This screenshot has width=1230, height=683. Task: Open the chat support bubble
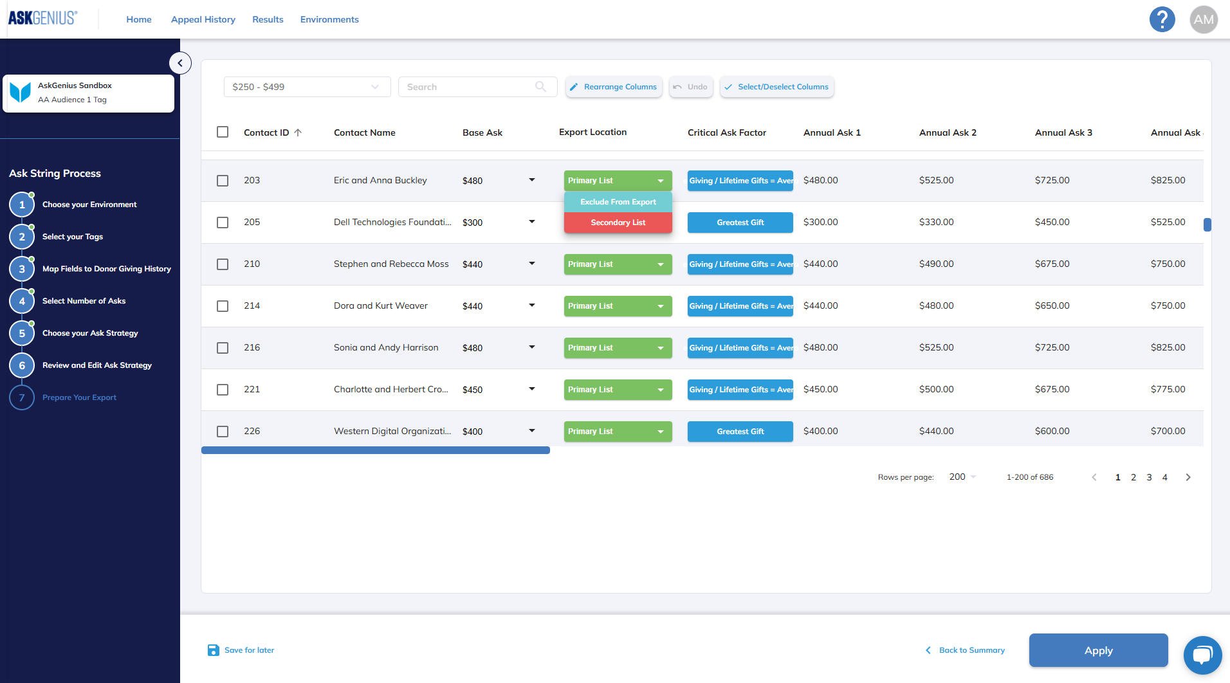click(x=1202, y=655)
